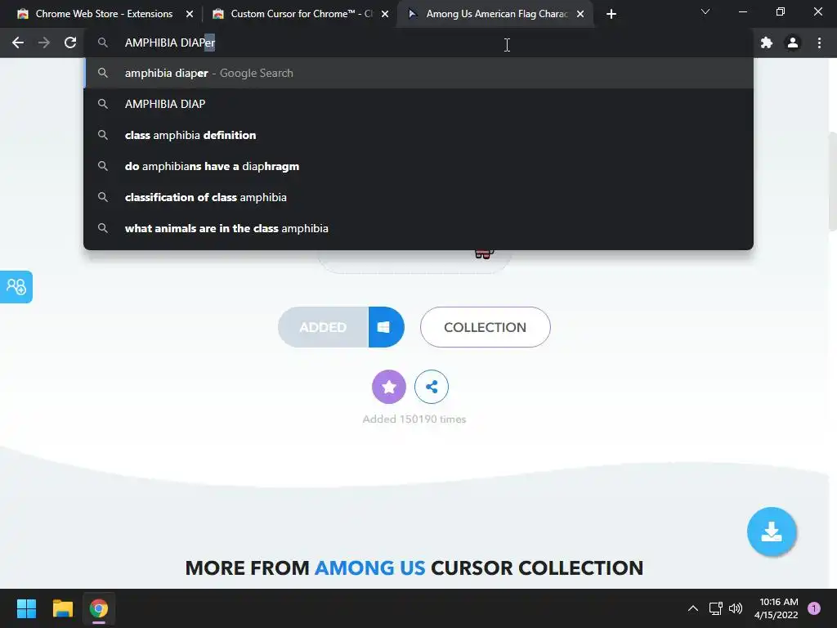837x628 pixels.
Task: Go back to the previous page
Action: (x=18, y=43)
